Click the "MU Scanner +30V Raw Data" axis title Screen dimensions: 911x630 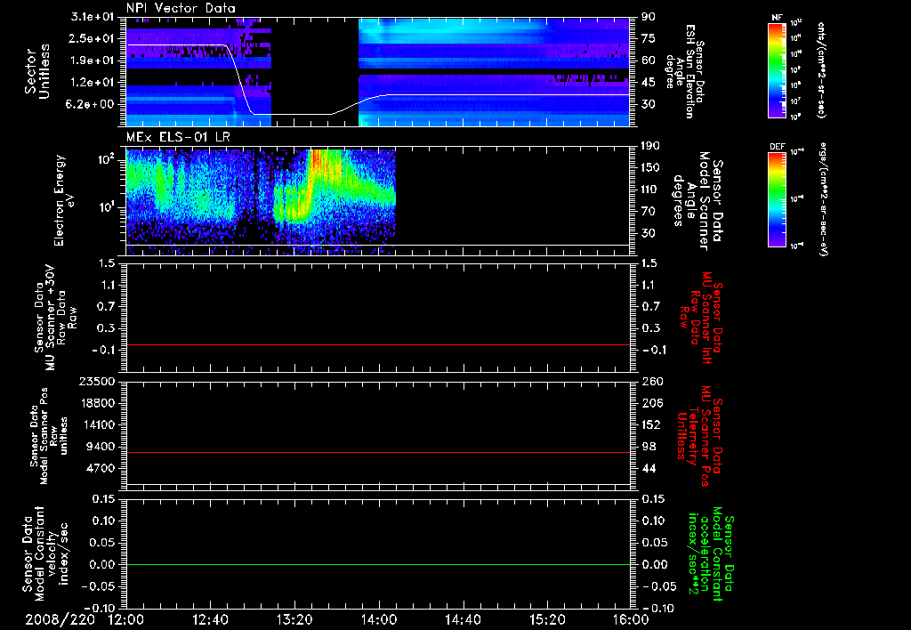point(55,318)
